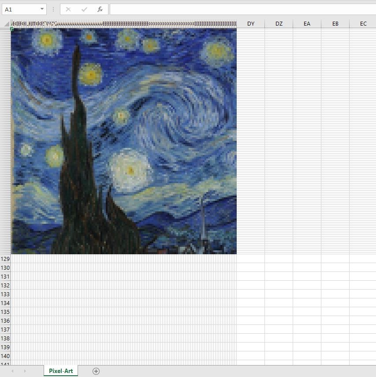Select row 138 header
The width and height of the screenshot is (376, 377).
tap(5, 338)
